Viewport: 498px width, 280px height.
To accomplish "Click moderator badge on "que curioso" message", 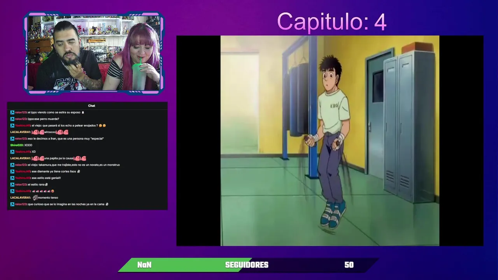I will click(12, 204).
